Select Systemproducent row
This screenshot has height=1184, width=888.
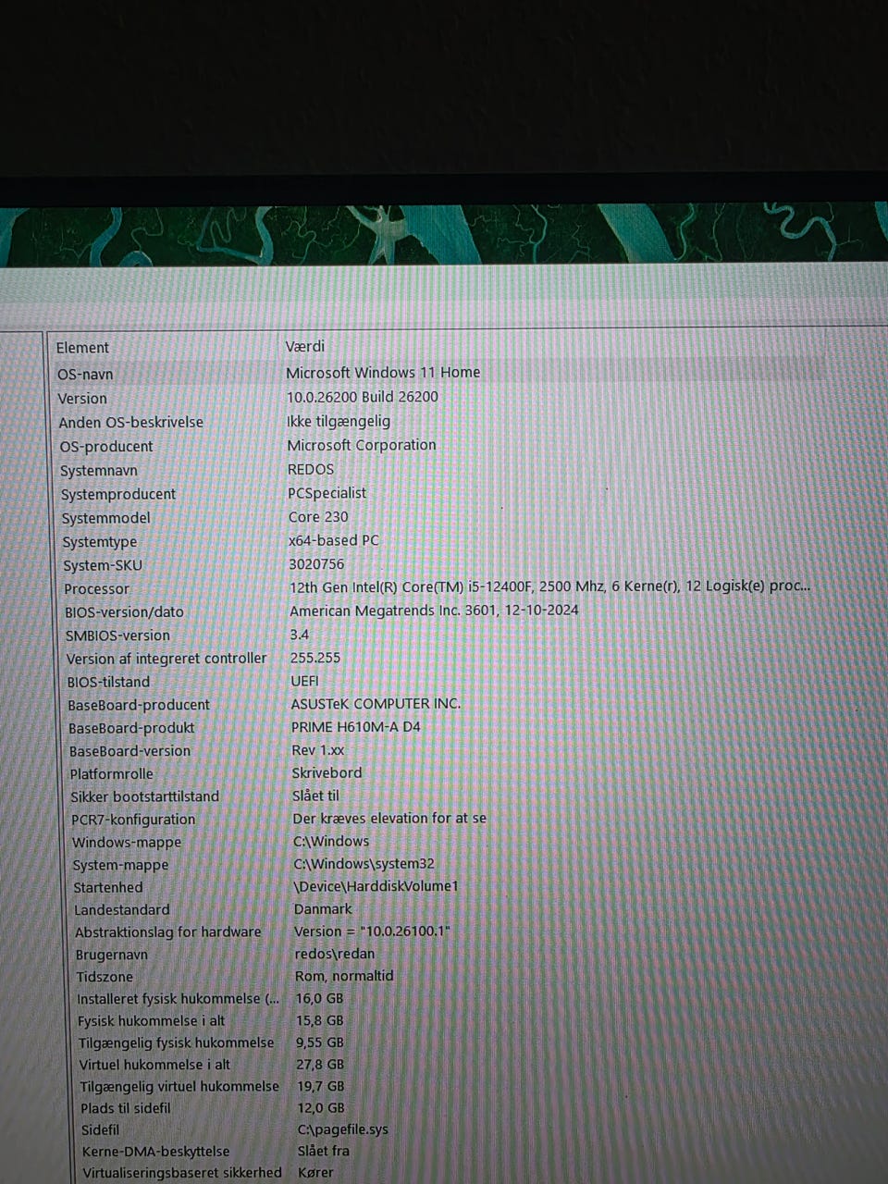click(x=118, y=494)
